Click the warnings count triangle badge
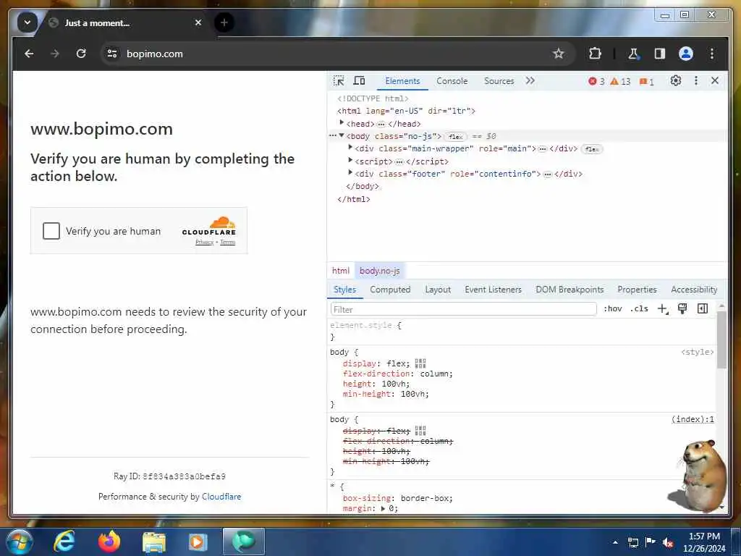 [620, 81]
